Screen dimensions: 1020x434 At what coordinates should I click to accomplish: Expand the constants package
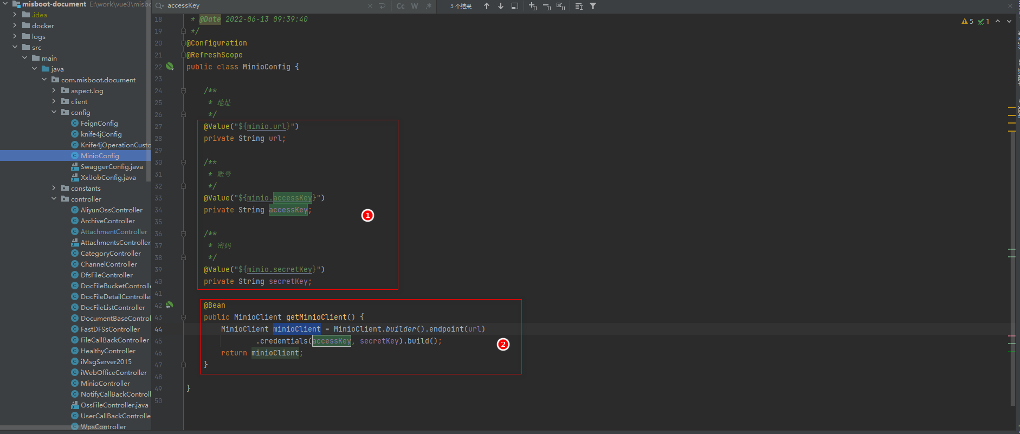[x=54, y=188]
